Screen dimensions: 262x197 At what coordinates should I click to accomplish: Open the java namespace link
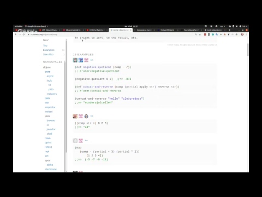pyautogui.click(x=47, y=116)
